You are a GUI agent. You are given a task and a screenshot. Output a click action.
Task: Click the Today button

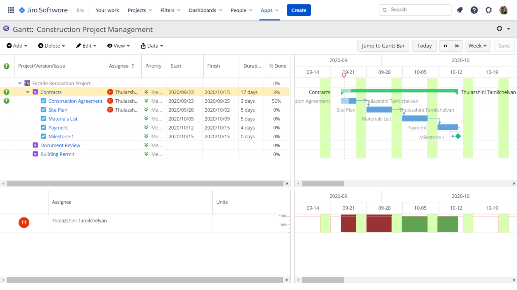click(x=424, y=46)
